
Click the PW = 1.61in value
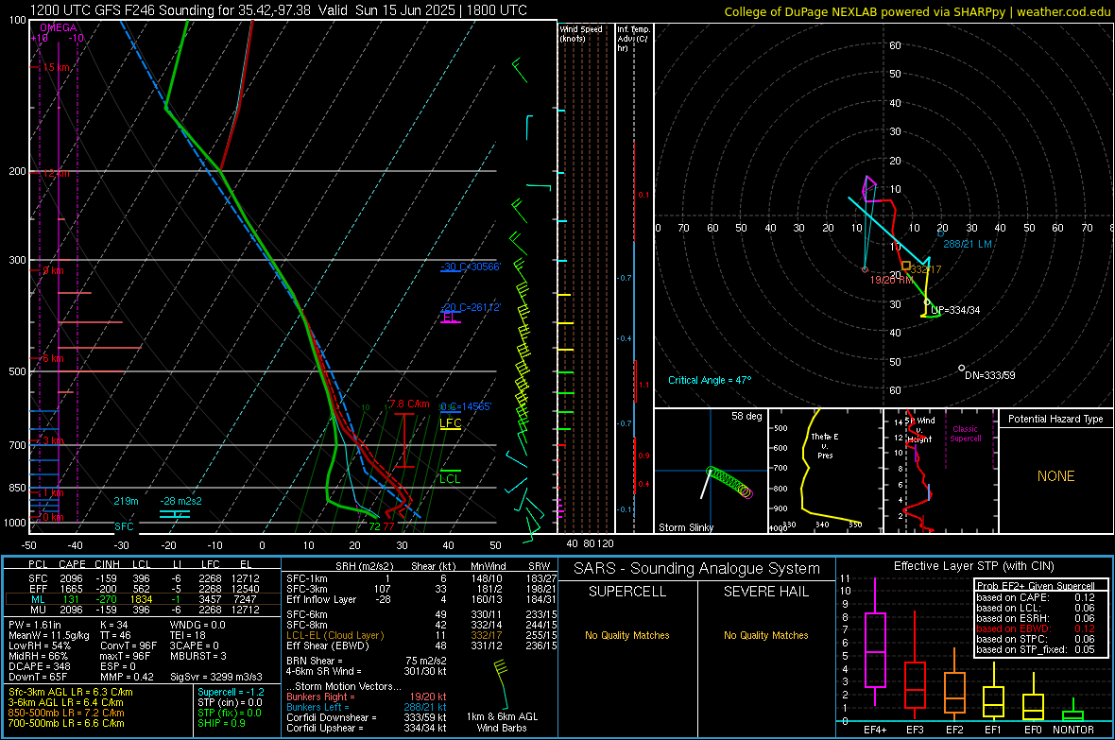click(36, 625)
